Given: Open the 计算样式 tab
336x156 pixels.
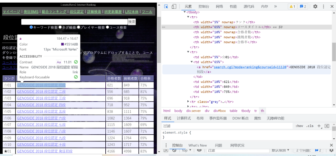Looking at the screenshot, I should (184, 118).
